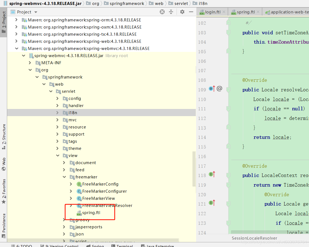Viewport: 309px width, 247px height.
Task: Open the Structure tool window
Action: pos(4,137)
